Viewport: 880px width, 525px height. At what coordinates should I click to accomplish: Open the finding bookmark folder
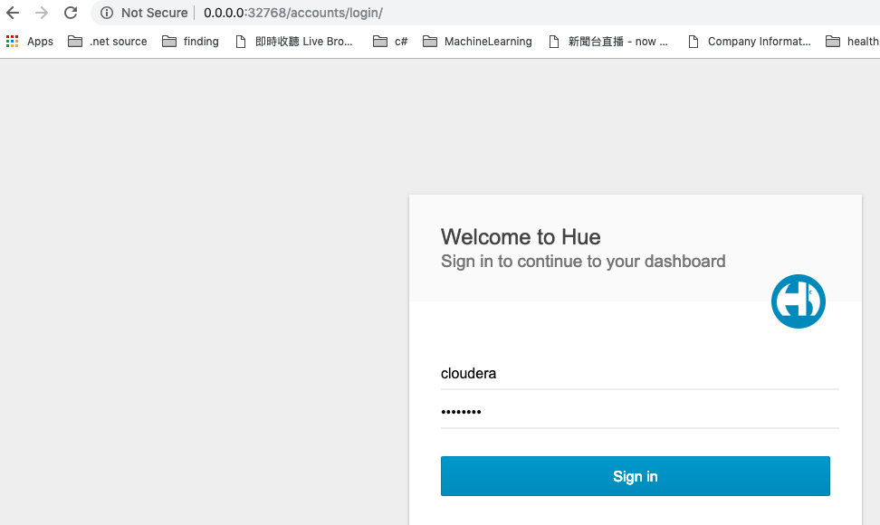click(190, 42)
